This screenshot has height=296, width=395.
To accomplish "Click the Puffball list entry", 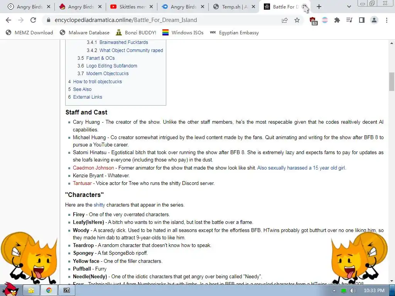I will coord(89,269).
